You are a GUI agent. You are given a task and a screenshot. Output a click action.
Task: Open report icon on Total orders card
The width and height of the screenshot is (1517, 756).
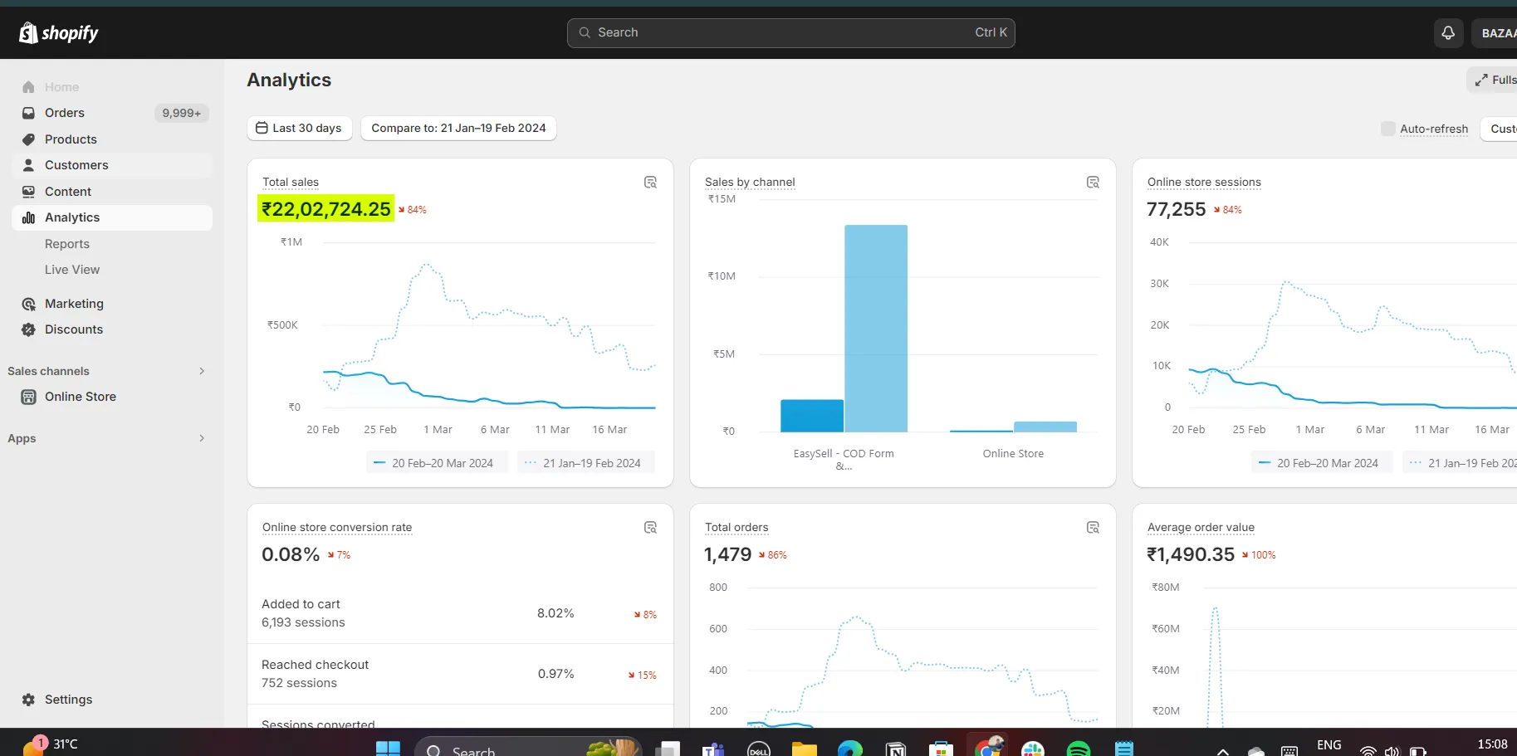tap(1093, 528)
